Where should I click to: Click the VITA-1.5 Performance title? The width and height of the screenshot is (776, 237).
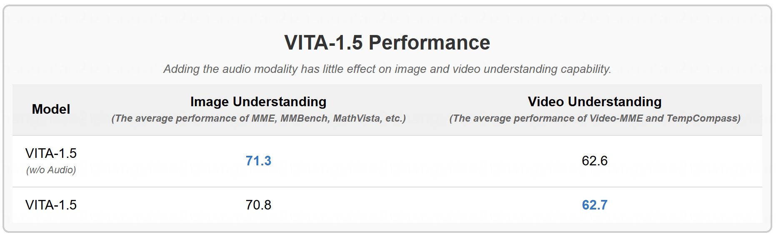coord(387,42)
